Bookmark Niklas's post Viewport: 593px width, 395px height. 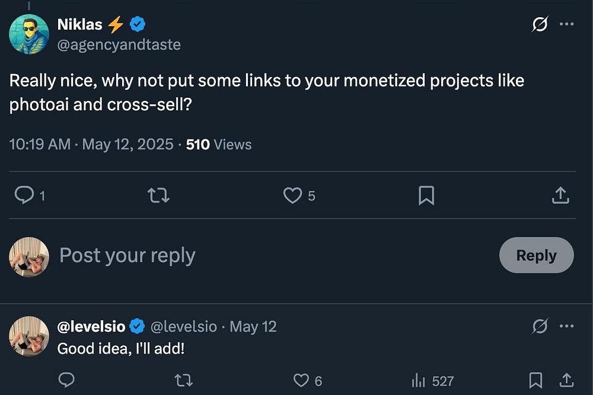click(x=426, y=195)
